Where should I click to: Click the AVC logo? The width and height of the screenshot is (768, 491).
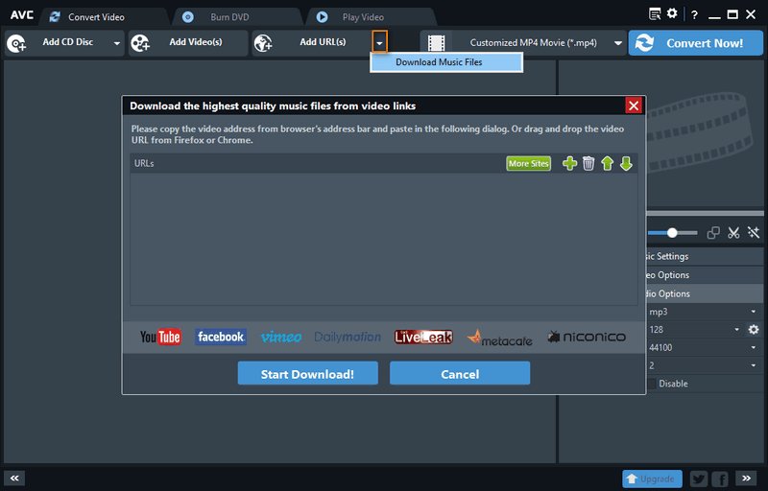pyautogui.click(x=22, y=15)
